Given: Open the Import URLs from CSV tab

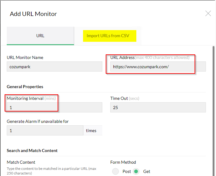Looking at the screenshot, I should [108, 36].
